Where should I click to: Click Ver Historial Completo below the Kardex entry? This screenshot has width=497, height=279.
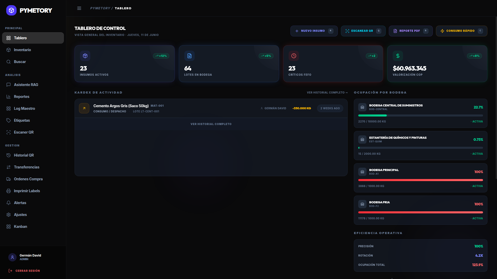pos(211,124)
